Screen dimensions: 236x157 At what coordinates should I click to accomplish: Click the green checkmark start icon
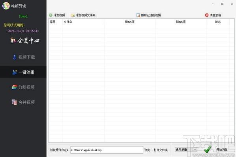point(208,149)
